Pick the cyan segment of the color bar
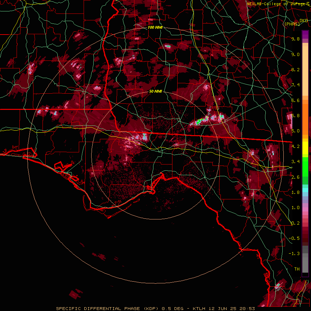The image size is (311, 311). point(305,190)
